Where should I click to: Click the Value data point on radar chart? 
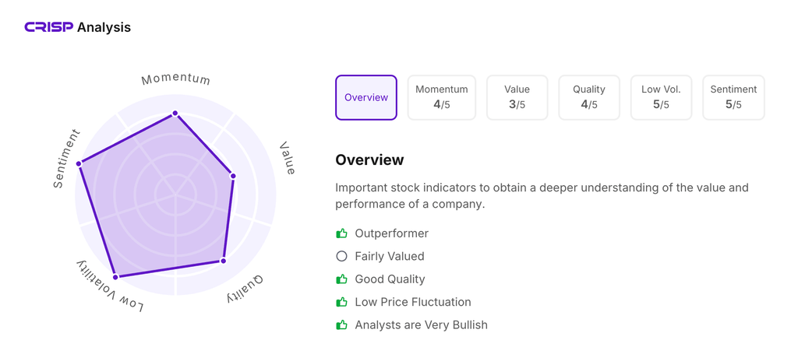point(233,177)
